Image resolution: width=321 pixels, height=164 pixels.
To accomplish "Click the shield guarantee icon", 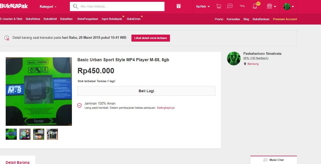I will 79,105.
